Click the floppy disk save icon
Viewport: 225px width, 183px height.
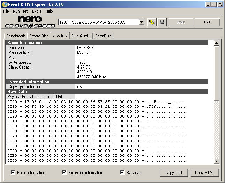tap(162, 22)
